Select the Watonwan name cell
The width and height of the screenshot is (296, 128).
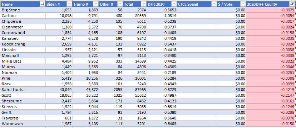23,124
